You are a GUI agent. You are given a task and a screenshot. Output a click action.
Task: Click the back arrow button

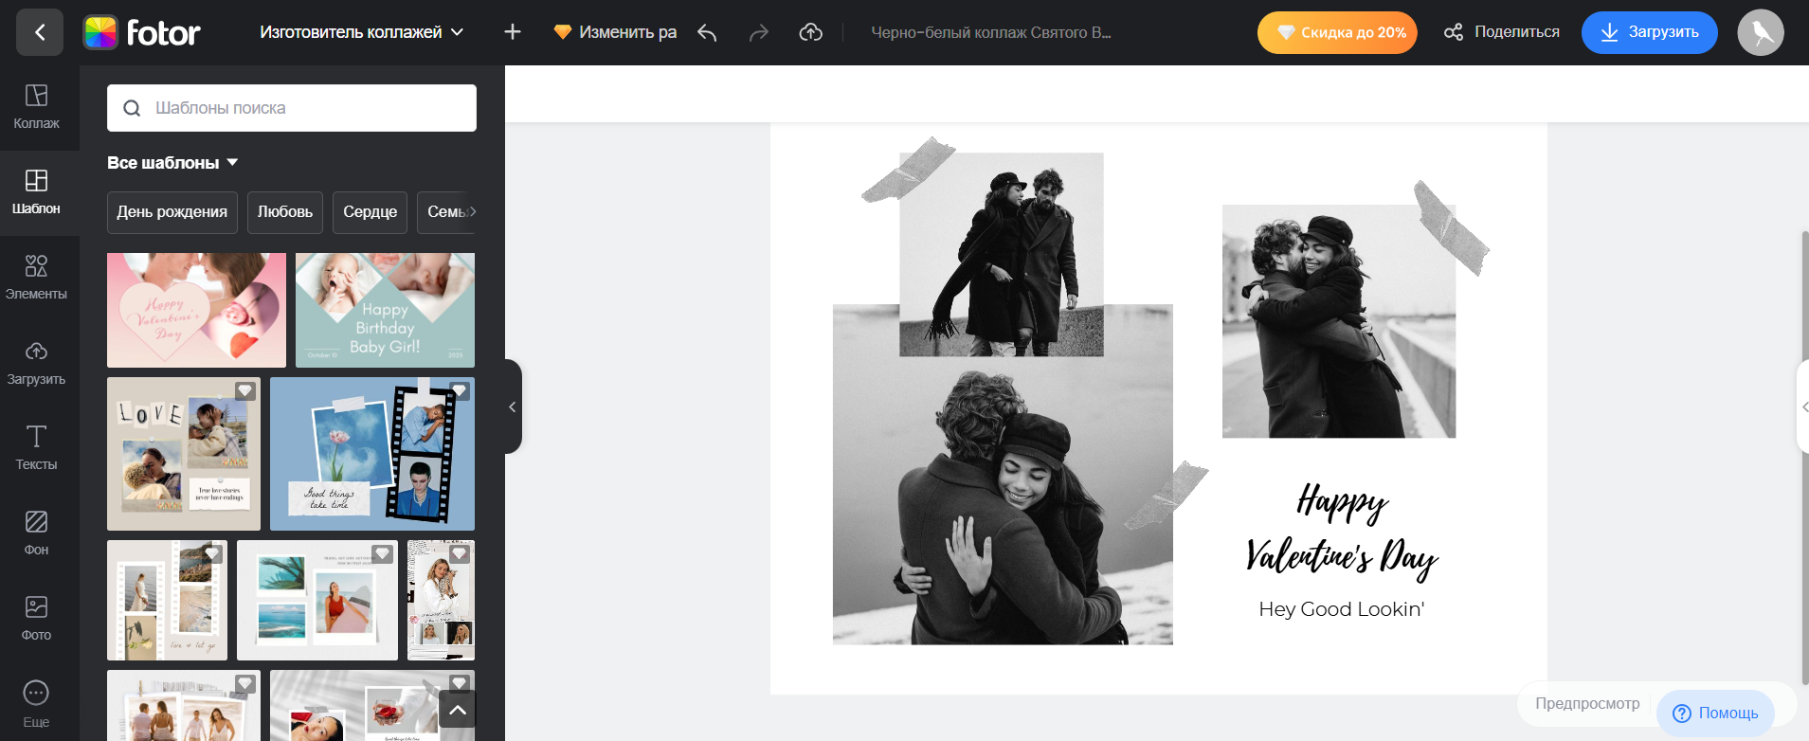[x=40, y=32]
